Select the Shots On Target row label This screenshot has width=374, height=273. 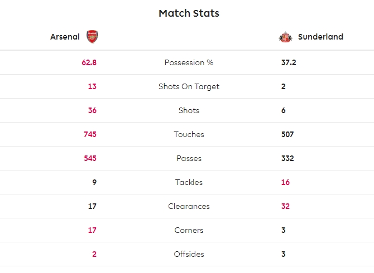click(189, 86)
